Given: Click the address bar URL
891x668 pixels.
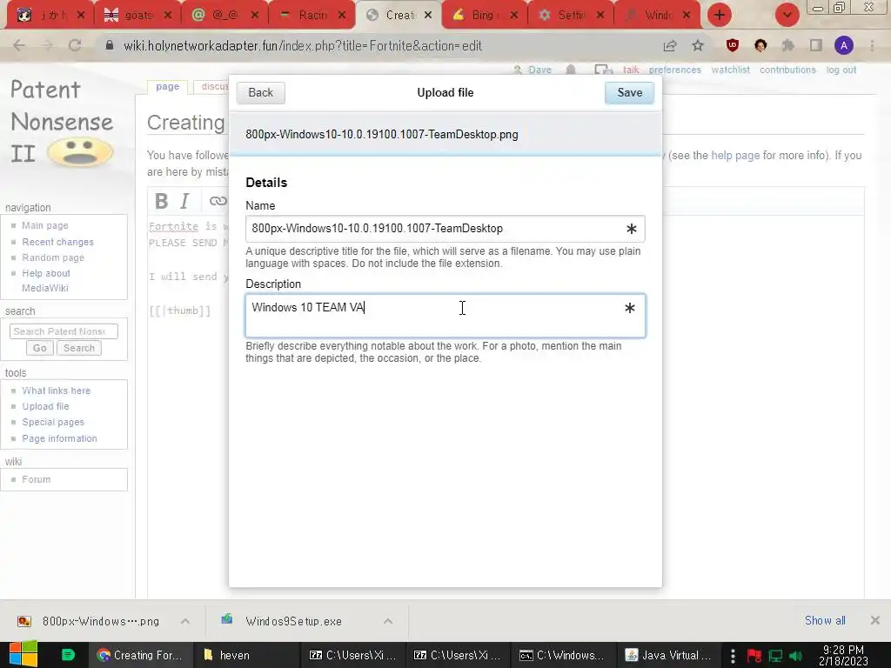Looking at the screenshot, I should 303,45.
